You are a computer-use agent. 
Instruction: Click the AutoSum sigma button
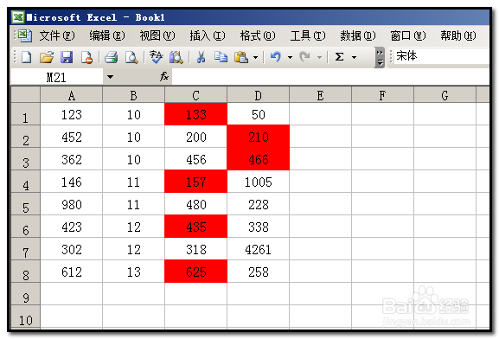[339, 57]
